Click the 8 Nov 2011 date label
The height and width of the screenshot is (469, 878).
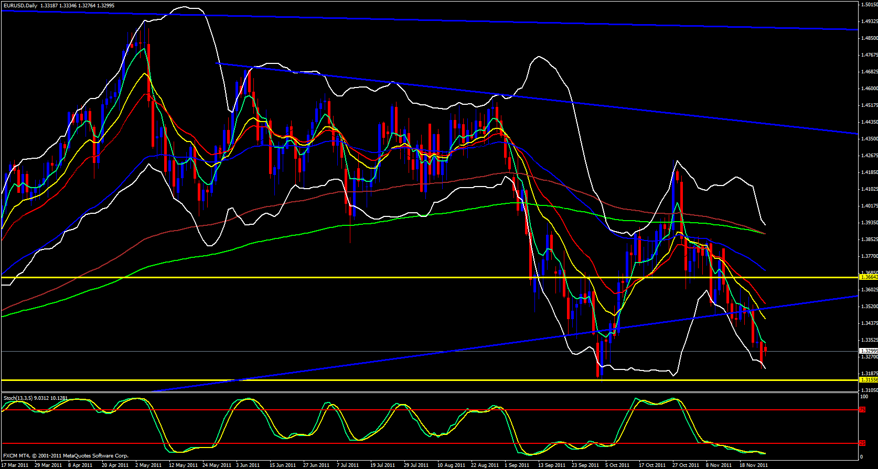point(719,465)
